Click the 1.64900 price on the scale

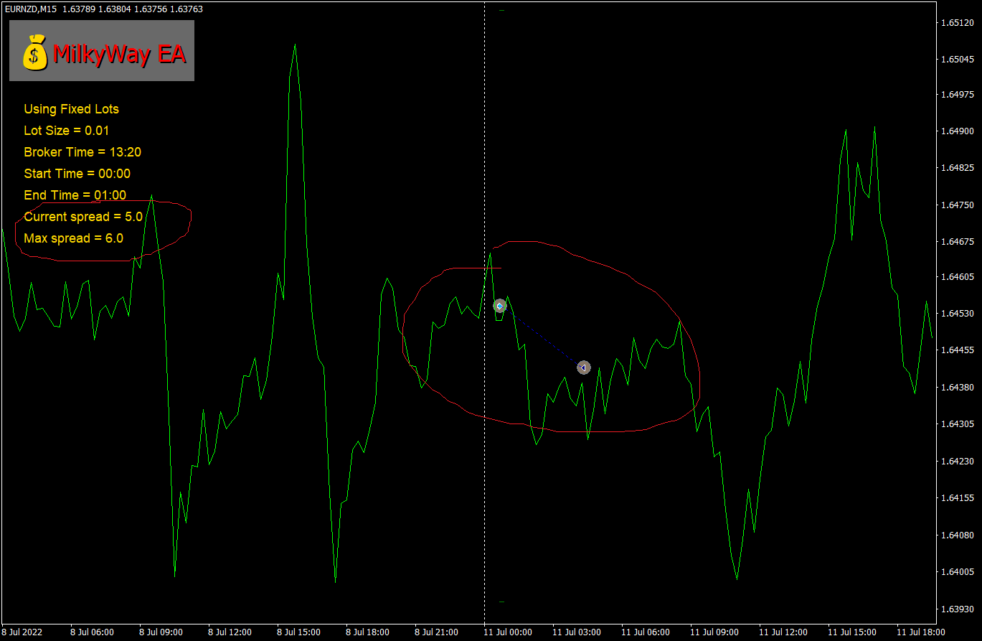pyautogui.click(x=959, y=131)
